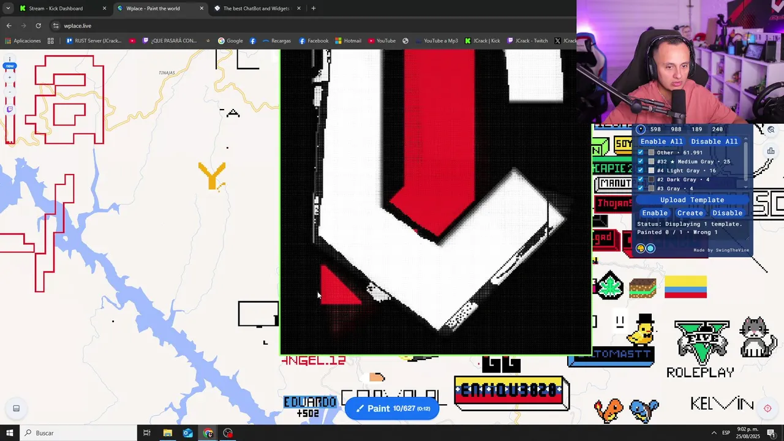Click the Windows Start button
This screenshot has width=784, height=441.
(9, 433)
